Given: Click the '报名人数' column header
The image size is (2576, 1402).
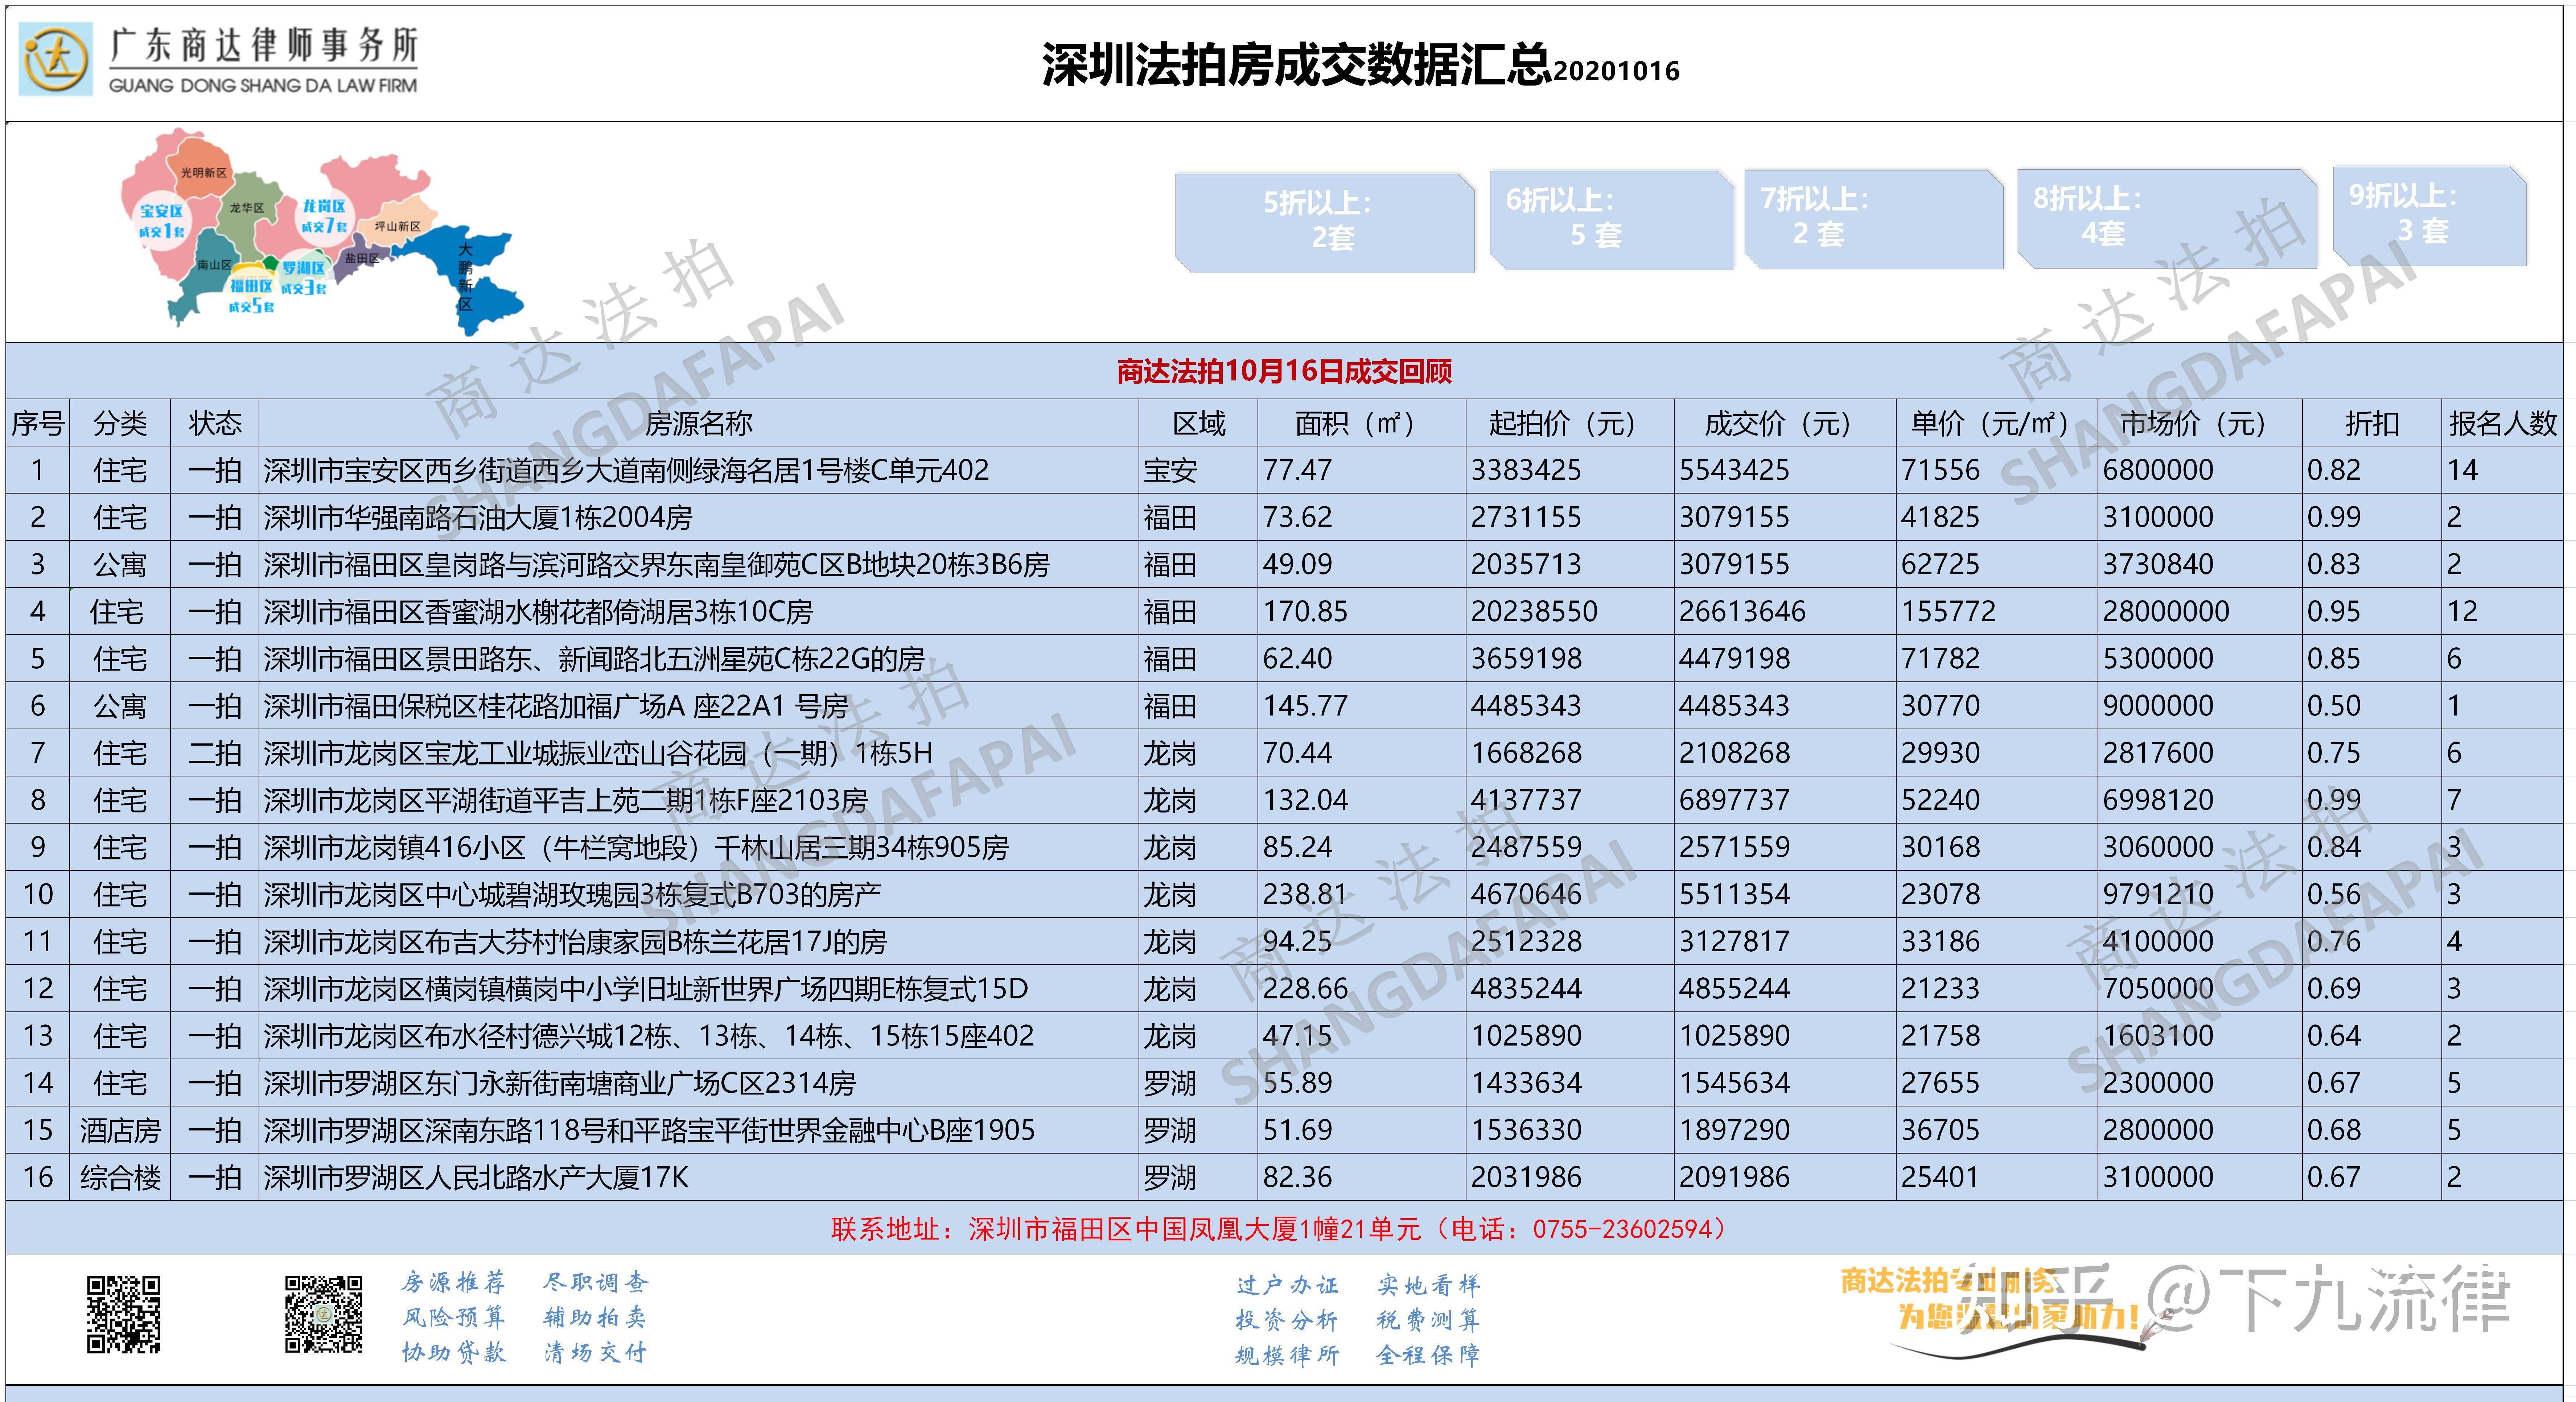Looking at the screenshot, I should pyautogui.click(x=2503, y=423).
